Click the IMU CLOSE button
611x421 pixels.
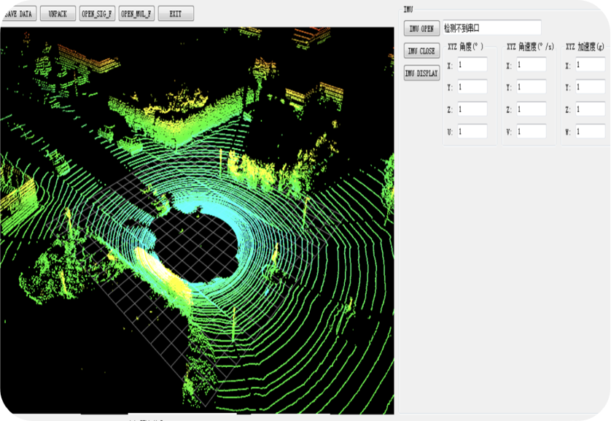click(421, 50)
